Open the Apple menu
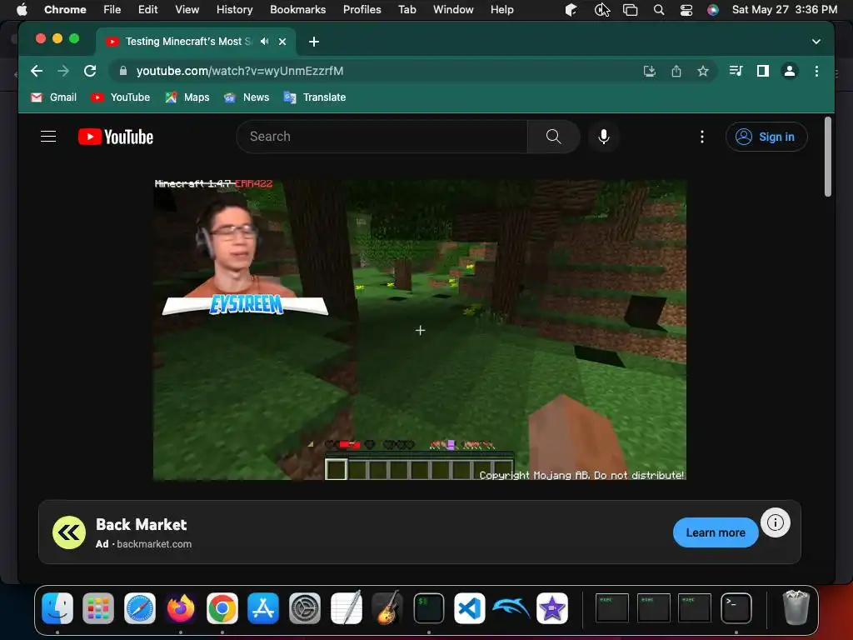Viewport: 853px width, 640px height. coord(22,9)
